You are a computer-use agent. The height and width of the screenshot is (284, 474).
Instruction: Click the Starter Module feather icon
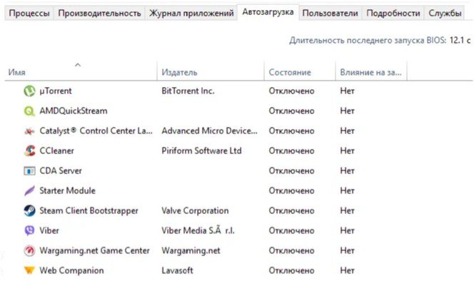coord(29,191)
